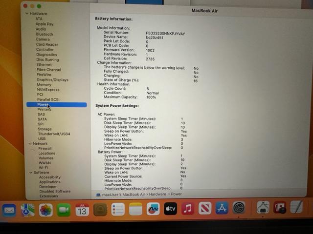Image resolution: width=313 pixels, height=234 pixels.
Task: Select Controller in the sidebar
Action: point(45,49)
